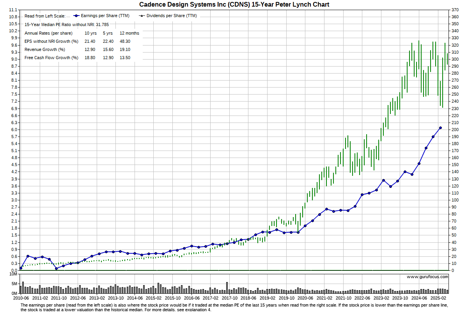Click the 11.1 value on left axis
Image resolution: width=468 pixels, height=319 pixels.
pyautogui.click(x=13, y=10)
